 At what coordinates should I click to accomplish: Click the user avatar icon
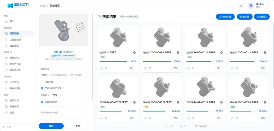[251, 6]
